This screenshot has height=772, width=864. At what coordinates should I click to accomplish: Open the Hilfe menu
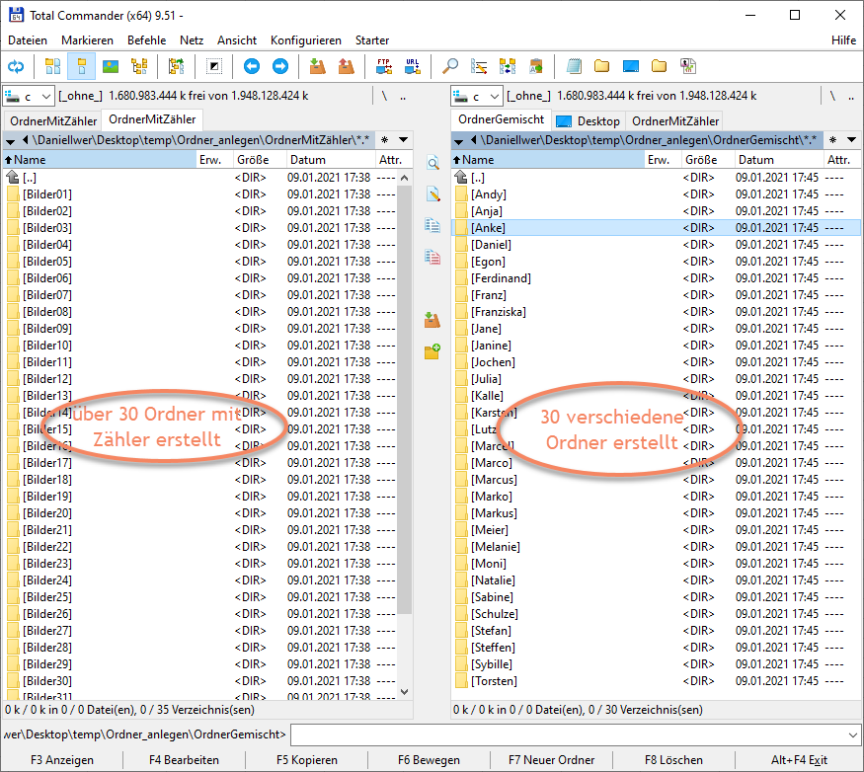[843, 40]
